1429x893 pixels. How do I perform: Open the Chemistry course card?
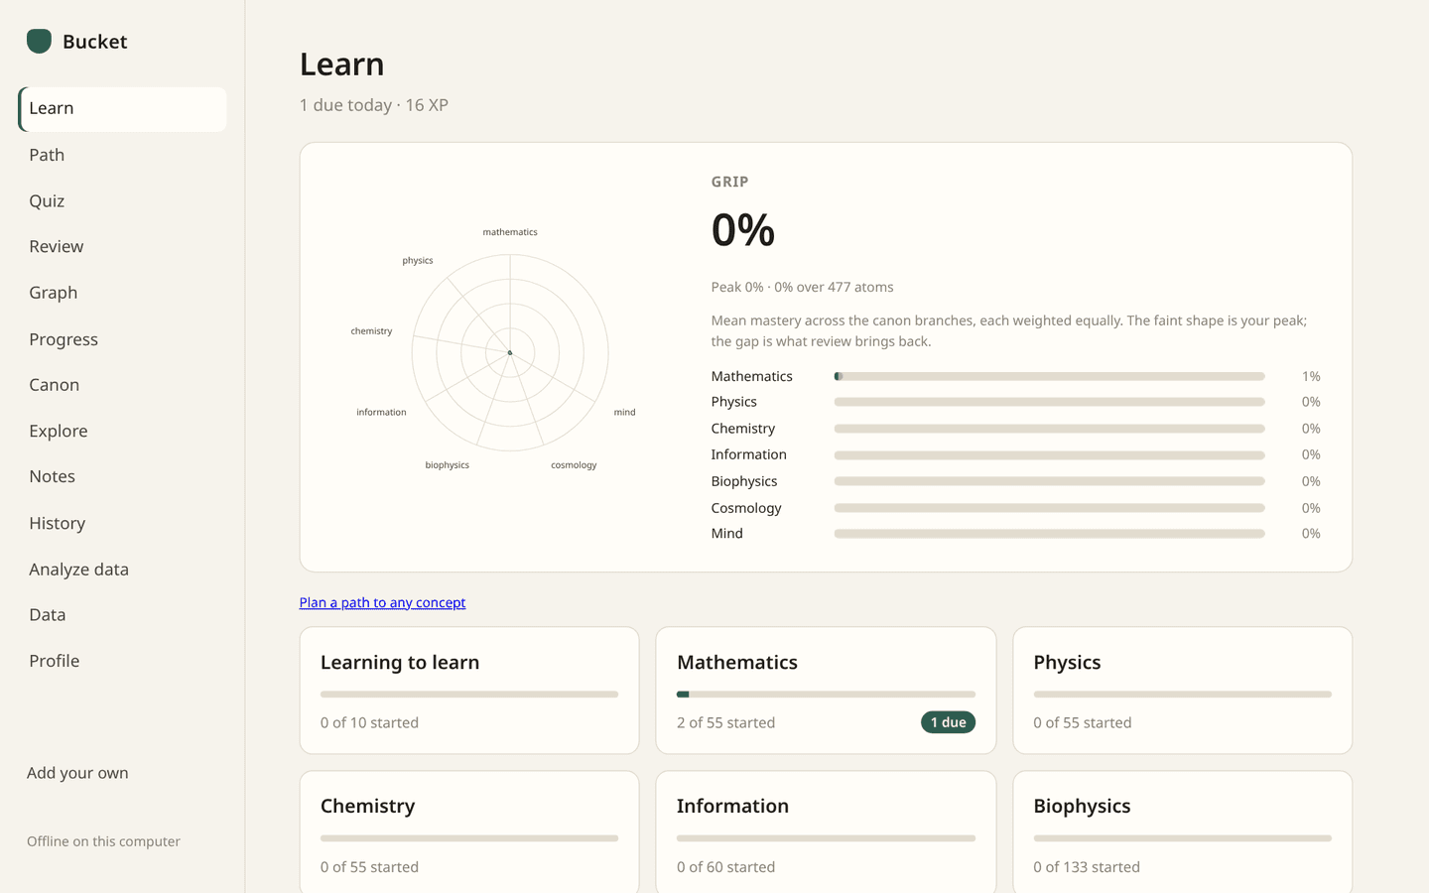469,831
